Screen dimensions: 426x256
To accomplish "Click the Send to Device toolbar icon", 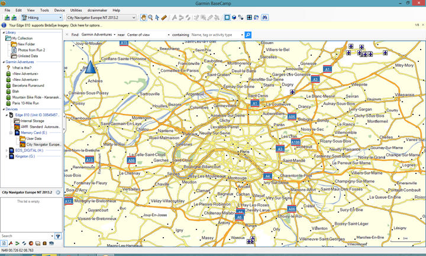I will (x=7, y=18).
